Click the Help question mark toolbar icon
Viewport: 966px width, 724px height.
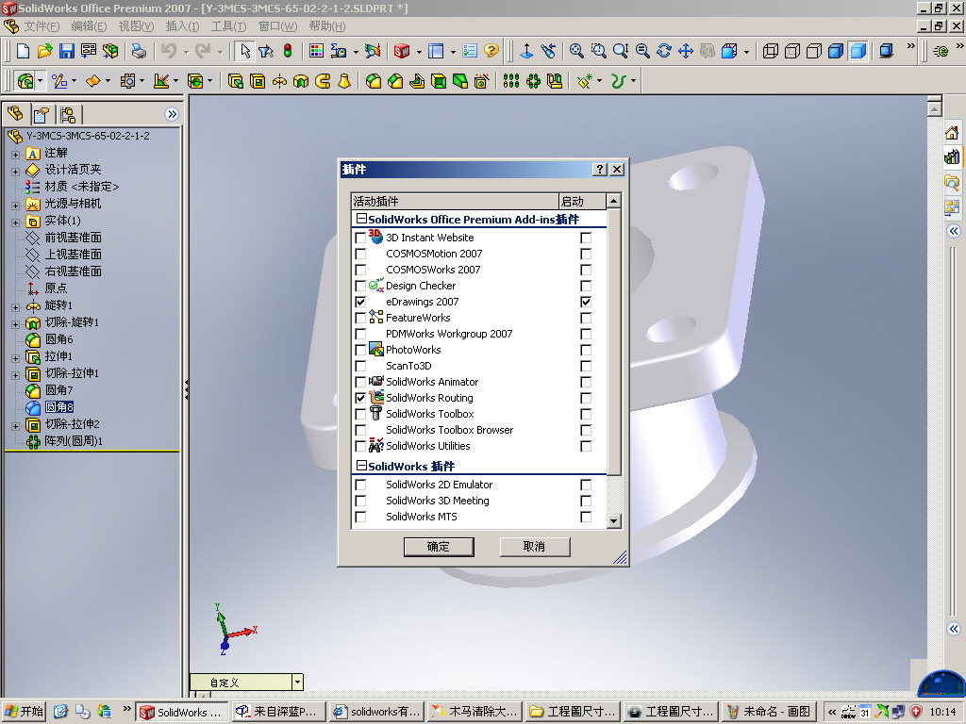click(x=491, y=51)
